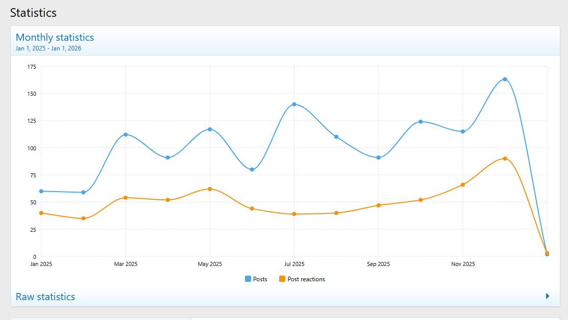Click the Posts legend label text
This screenshot has width=568, height=320.
[x=260, y=279]
